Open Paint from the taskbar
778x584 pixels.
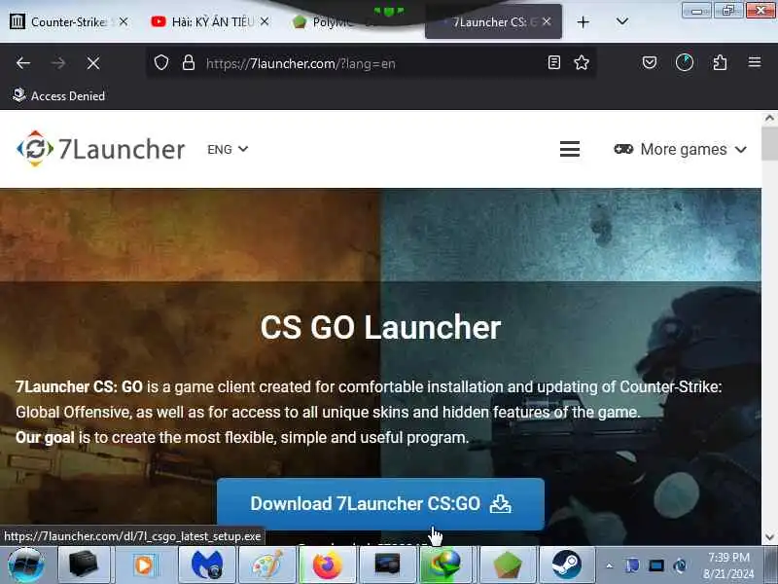pyautogui.click(x=267, y=566)
